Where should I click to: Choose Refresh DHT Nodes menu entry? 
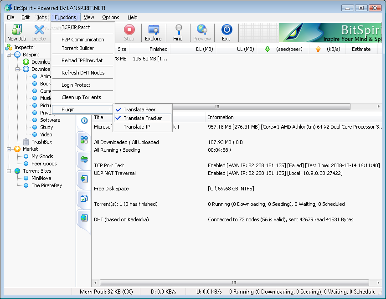tap(83, 73)
